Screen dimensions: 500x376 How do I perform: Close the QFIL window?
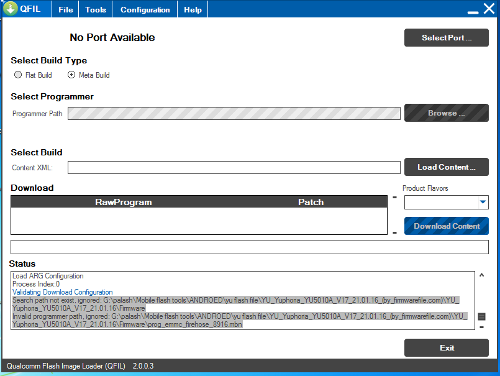click(x=489, y=9)
